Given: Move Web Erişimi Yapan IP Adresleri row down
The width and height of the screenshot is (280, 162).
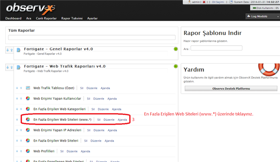Looking at the screenshot, I should 17,130.
